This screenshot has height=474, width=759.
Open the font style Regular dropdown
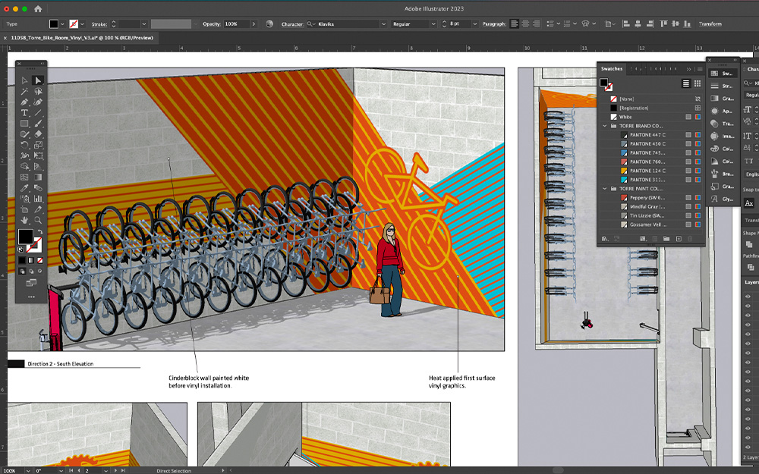point(433,24)
